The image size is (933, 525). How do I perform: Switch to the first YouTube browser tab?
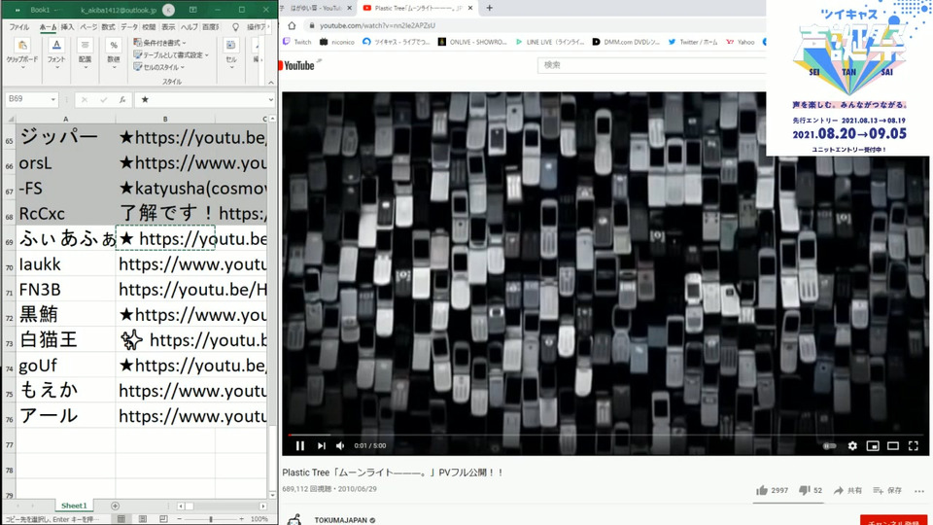(x=315, y=9)
